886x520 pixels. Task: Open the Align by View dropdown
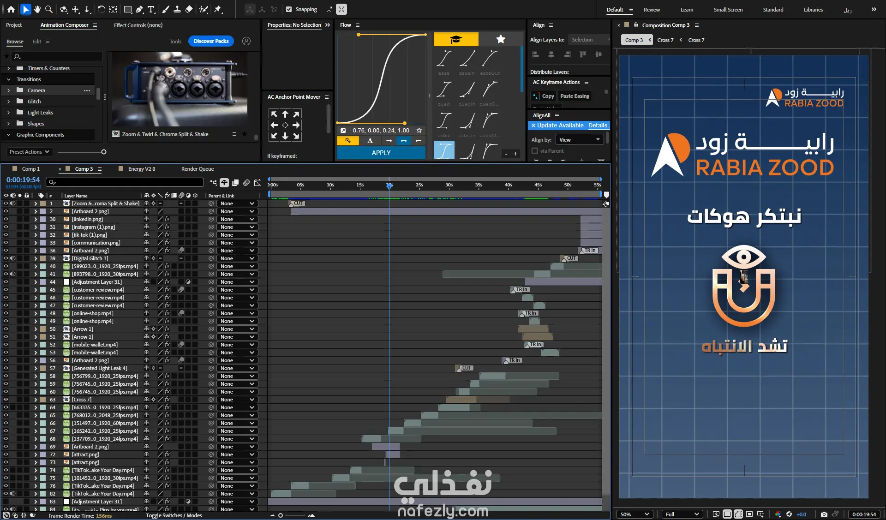point(579,140)
